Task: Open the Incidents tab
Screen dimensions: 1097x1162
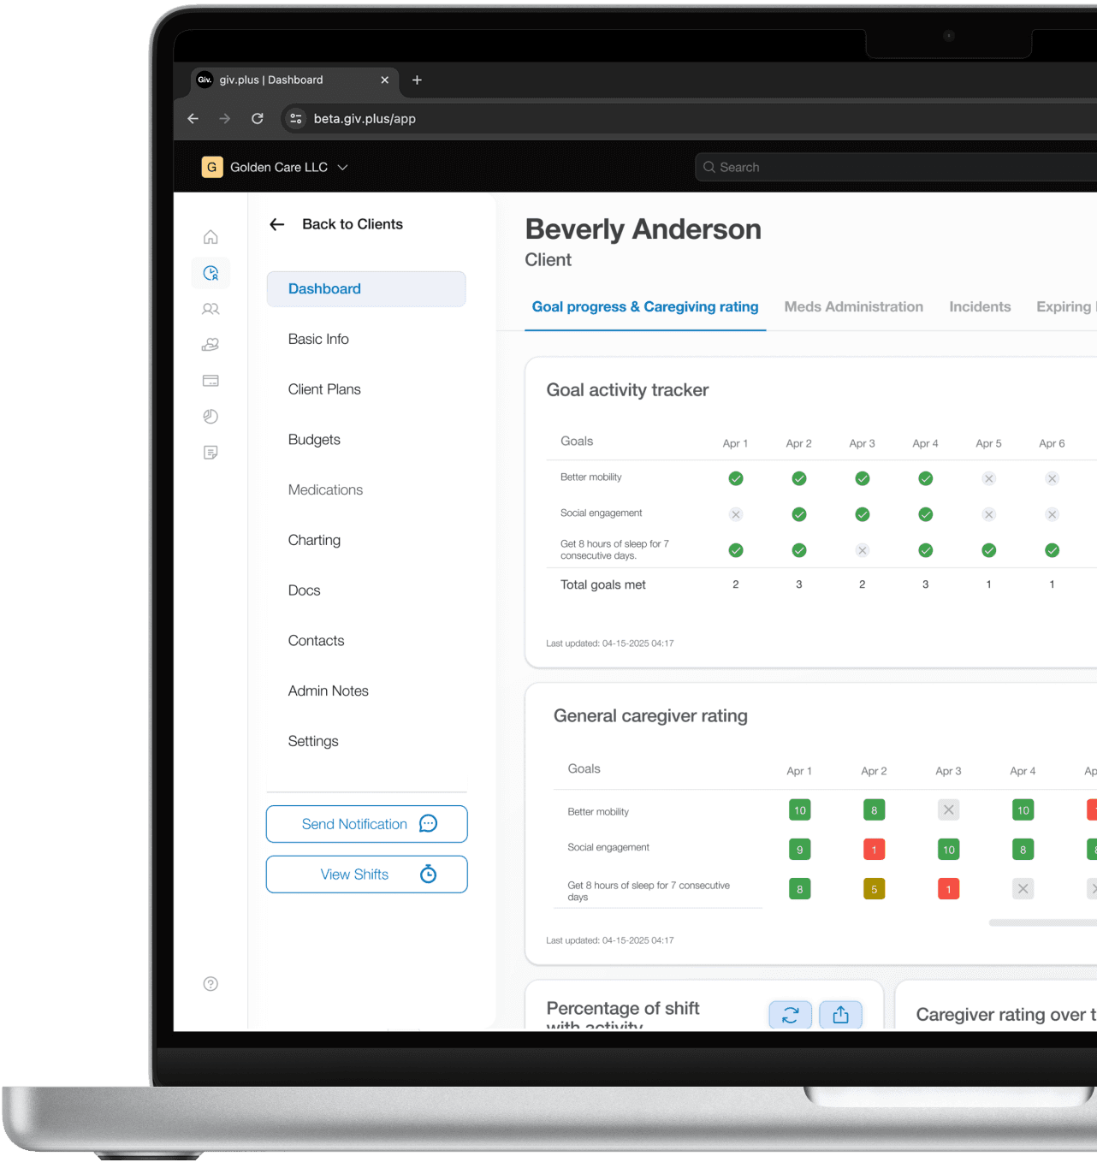Action: pos(980,306)
